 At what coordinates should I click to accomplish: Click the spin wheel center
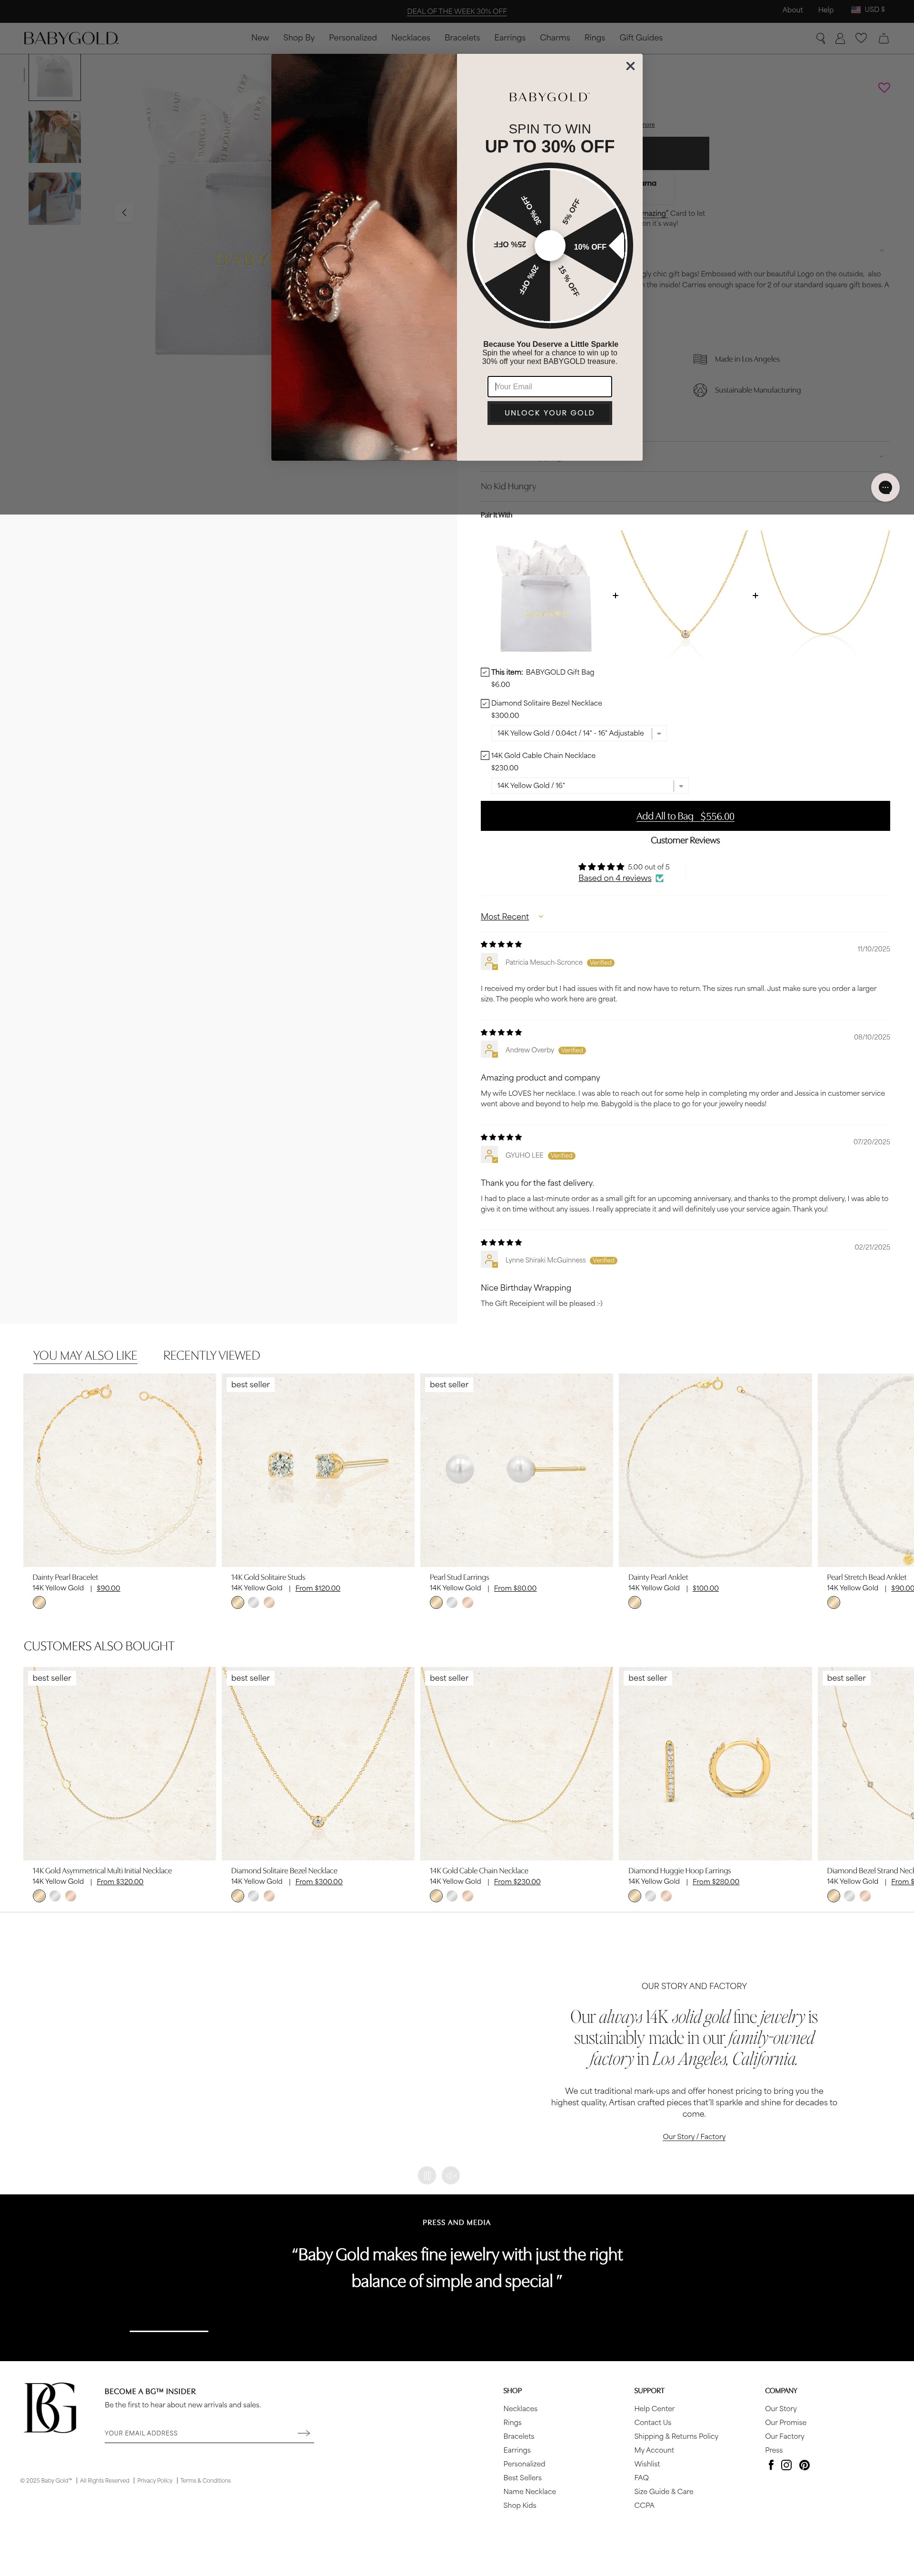click(549, 245)
